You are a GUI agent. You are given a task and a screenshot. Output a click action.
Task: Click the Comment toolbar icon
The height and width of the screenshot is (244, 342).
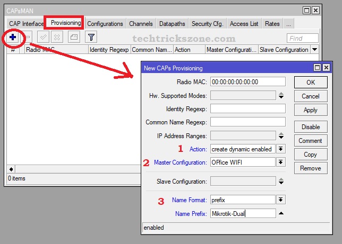(x=74, y=37)
